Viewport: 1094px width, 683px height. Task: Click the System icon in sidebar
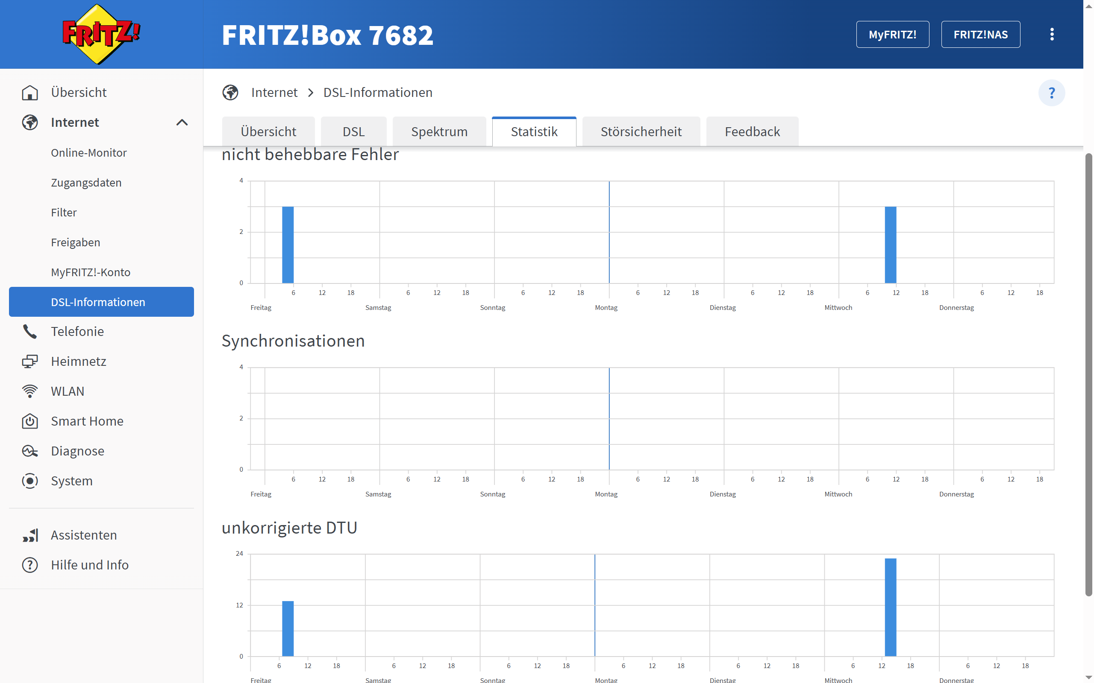pos(30,481)
